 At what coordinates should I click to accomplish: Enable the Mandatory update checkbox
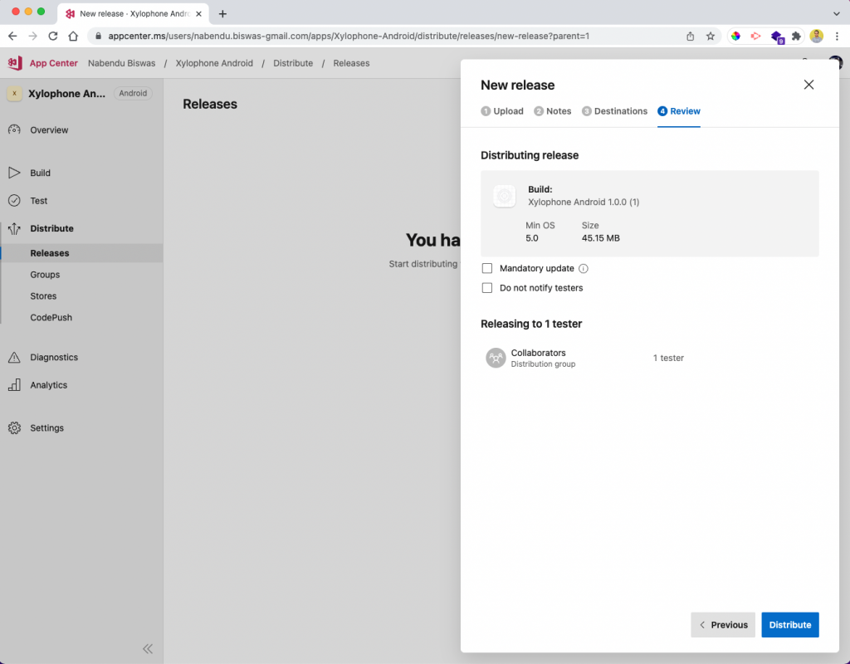tap(486, 268)
